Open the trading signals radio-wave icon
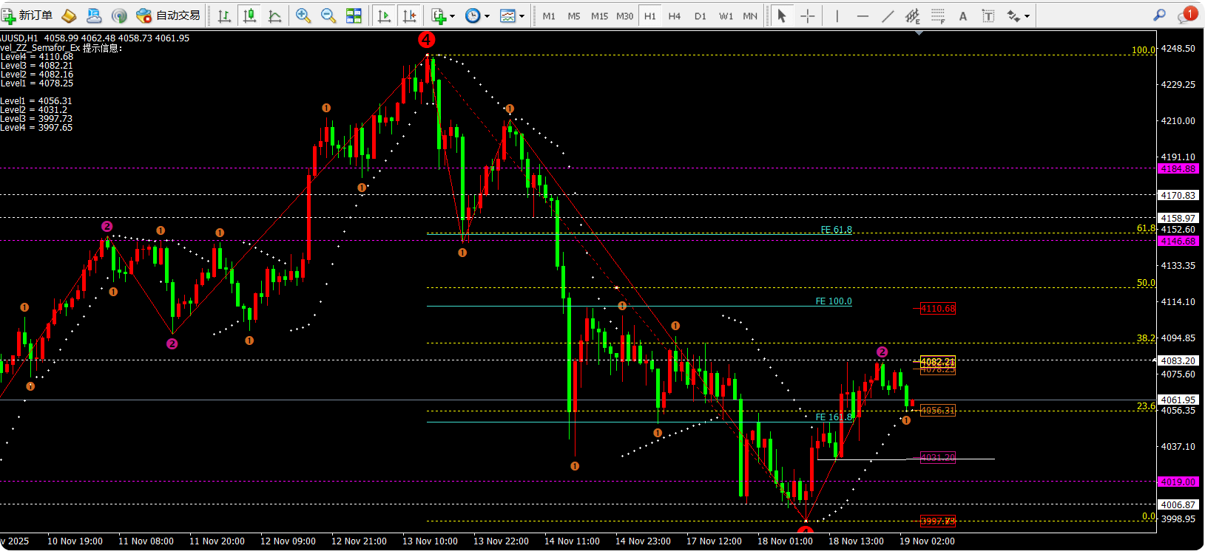1205x551 pixels. 119,16
